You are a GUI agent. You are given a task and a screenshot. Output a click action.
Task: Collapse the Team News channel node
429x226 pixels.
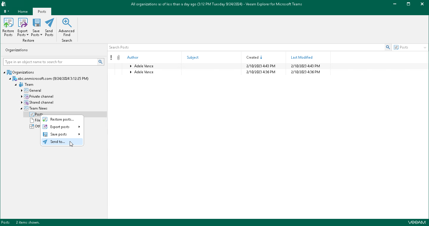click(x=21, y=108)
